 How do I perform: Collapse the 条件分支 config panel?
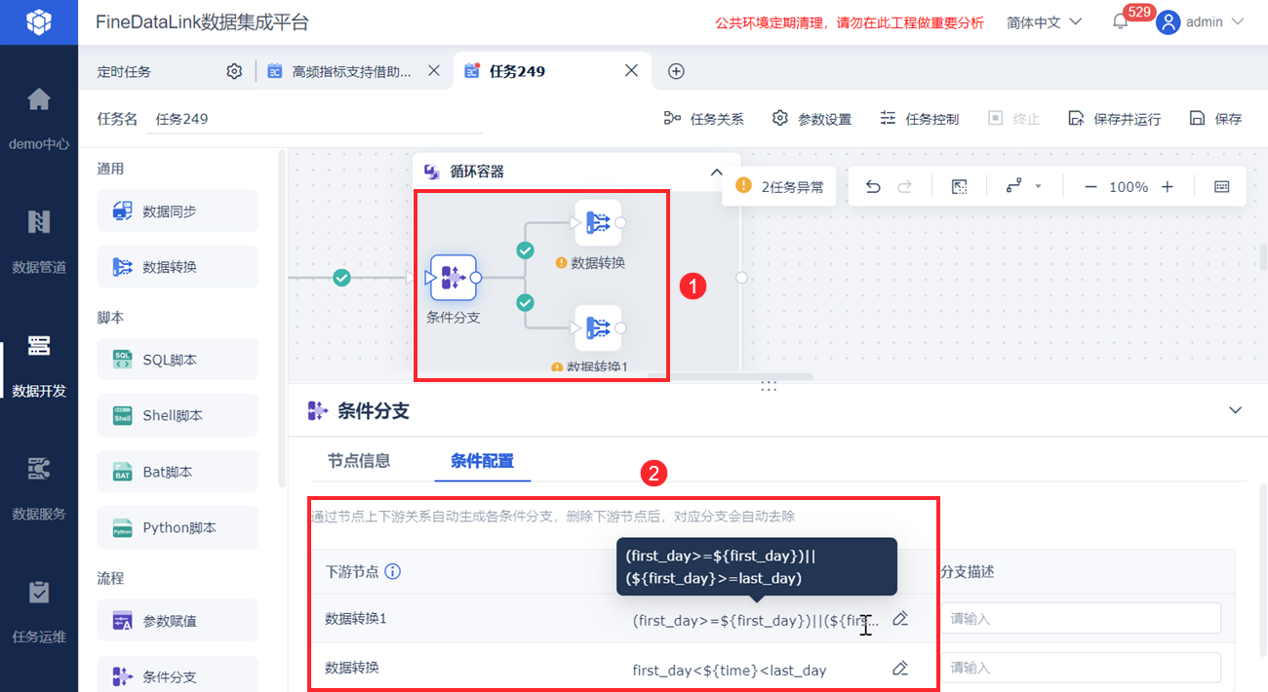[1236, 410]
